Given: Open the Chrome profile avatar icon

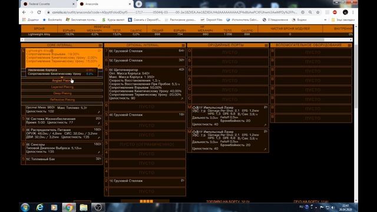Looking at the screenshot, I should (x=345, y=12).
